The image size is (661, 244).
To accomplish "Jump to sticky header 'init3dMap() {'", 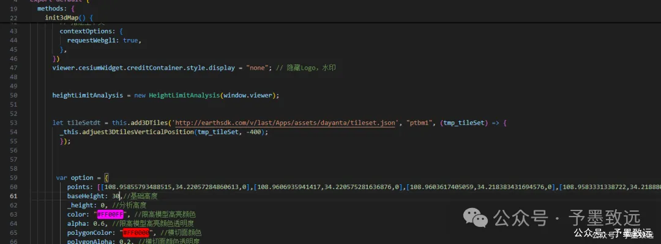I will tap(69, 18).
